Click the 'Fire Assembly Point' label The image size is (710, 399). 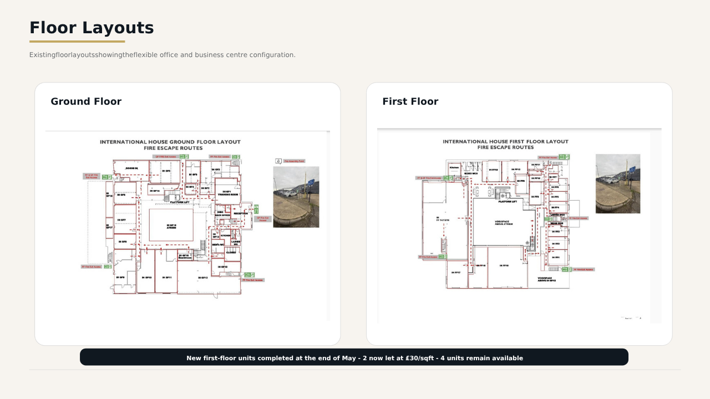pyautogui.click(x=294, y=161)
